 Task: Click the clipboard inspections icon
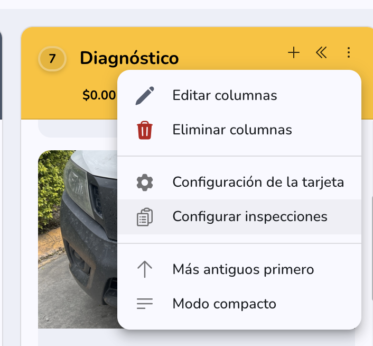pos(145,217)
